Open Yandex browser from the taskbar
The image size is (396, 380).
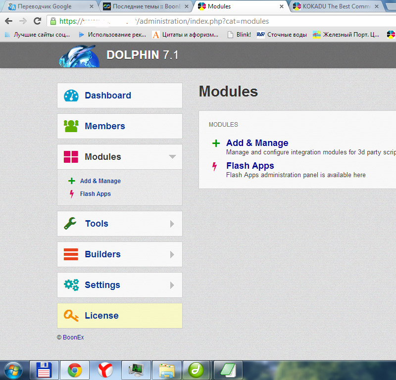click(x=105, y=370)
